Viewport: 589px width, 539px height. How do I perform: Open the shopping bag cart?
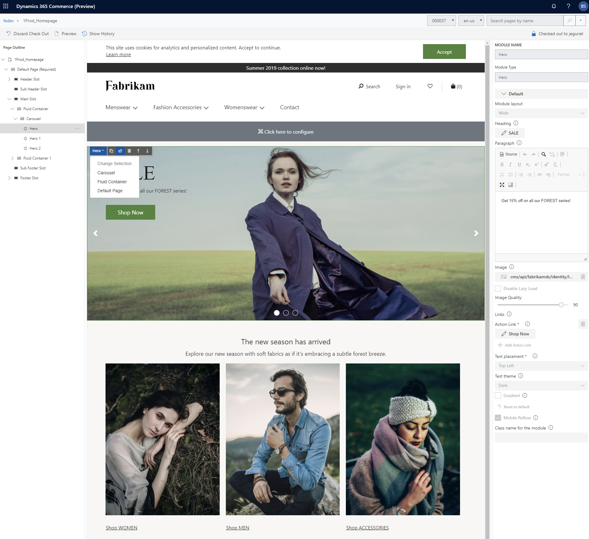coord(456,86)
